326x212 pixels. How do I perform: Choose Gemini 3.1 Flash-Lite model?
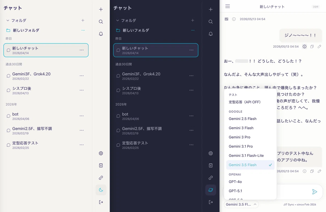(250, 156)
